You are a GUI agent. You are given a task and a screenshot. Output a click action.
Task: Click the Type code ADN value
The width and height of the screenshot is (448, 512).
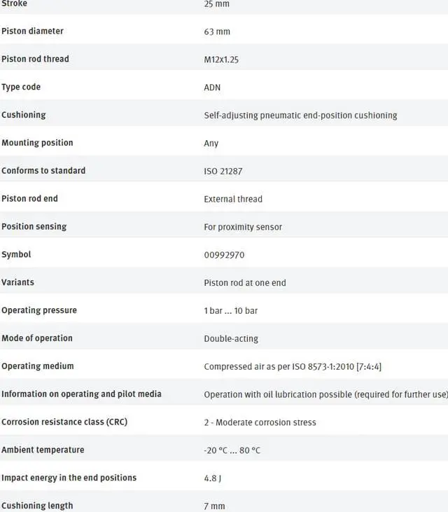tap(212, 88)
